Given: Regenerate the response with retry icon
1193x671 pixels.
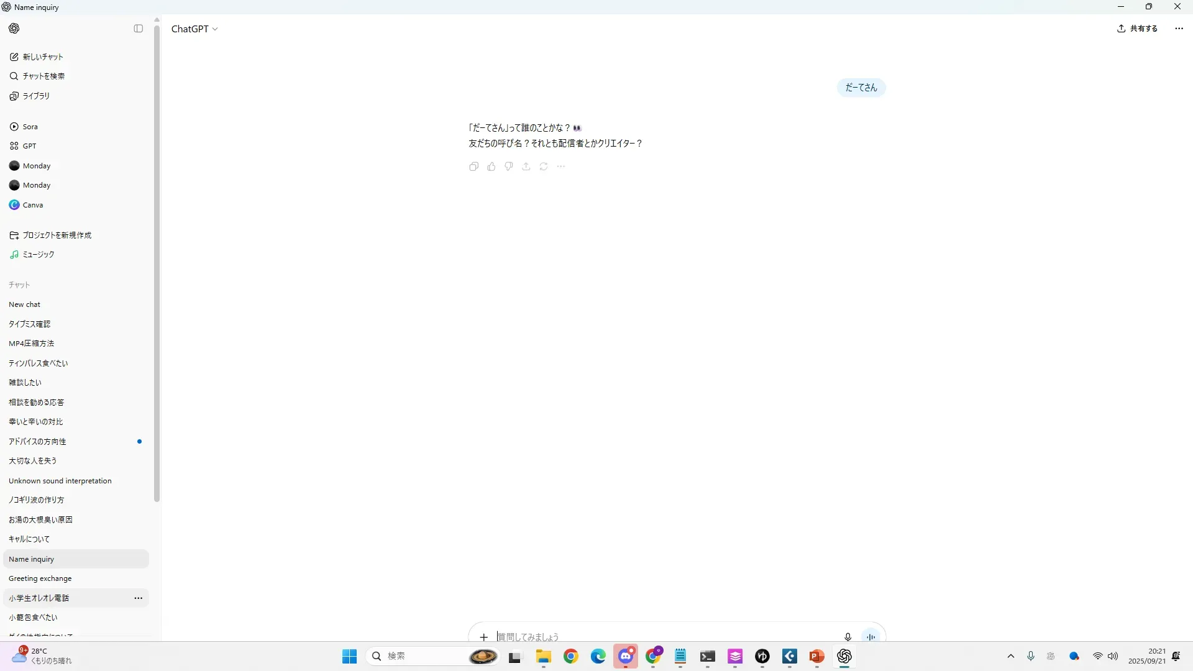Looking at the screenshot, I should pos(544,167).
